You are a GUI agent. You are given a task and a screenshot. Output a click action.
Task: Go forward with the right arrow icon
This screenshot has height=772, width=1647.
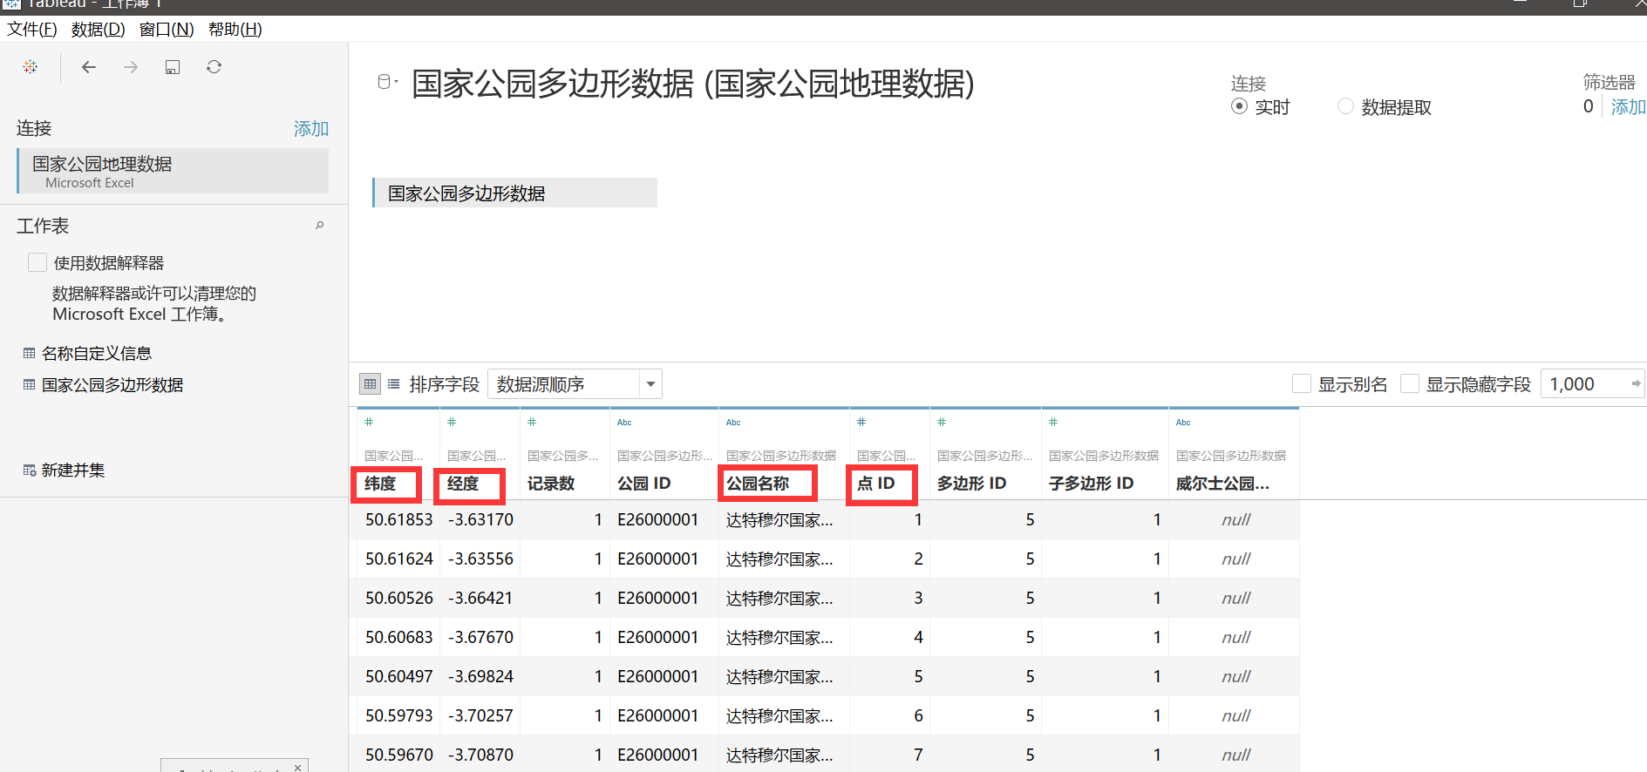click(x=131, y=67)
